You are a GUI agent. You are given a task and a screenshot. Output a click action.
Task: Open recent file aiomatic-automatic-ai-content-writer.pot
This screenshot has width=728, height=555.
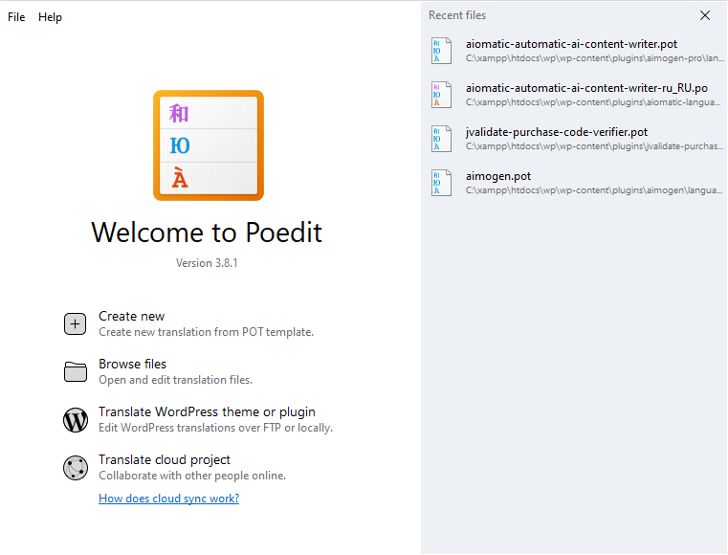[571, 44]
